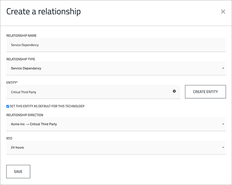Uncheck Set this entity as default checkbox
232x185 pixels.
(8, 106)
